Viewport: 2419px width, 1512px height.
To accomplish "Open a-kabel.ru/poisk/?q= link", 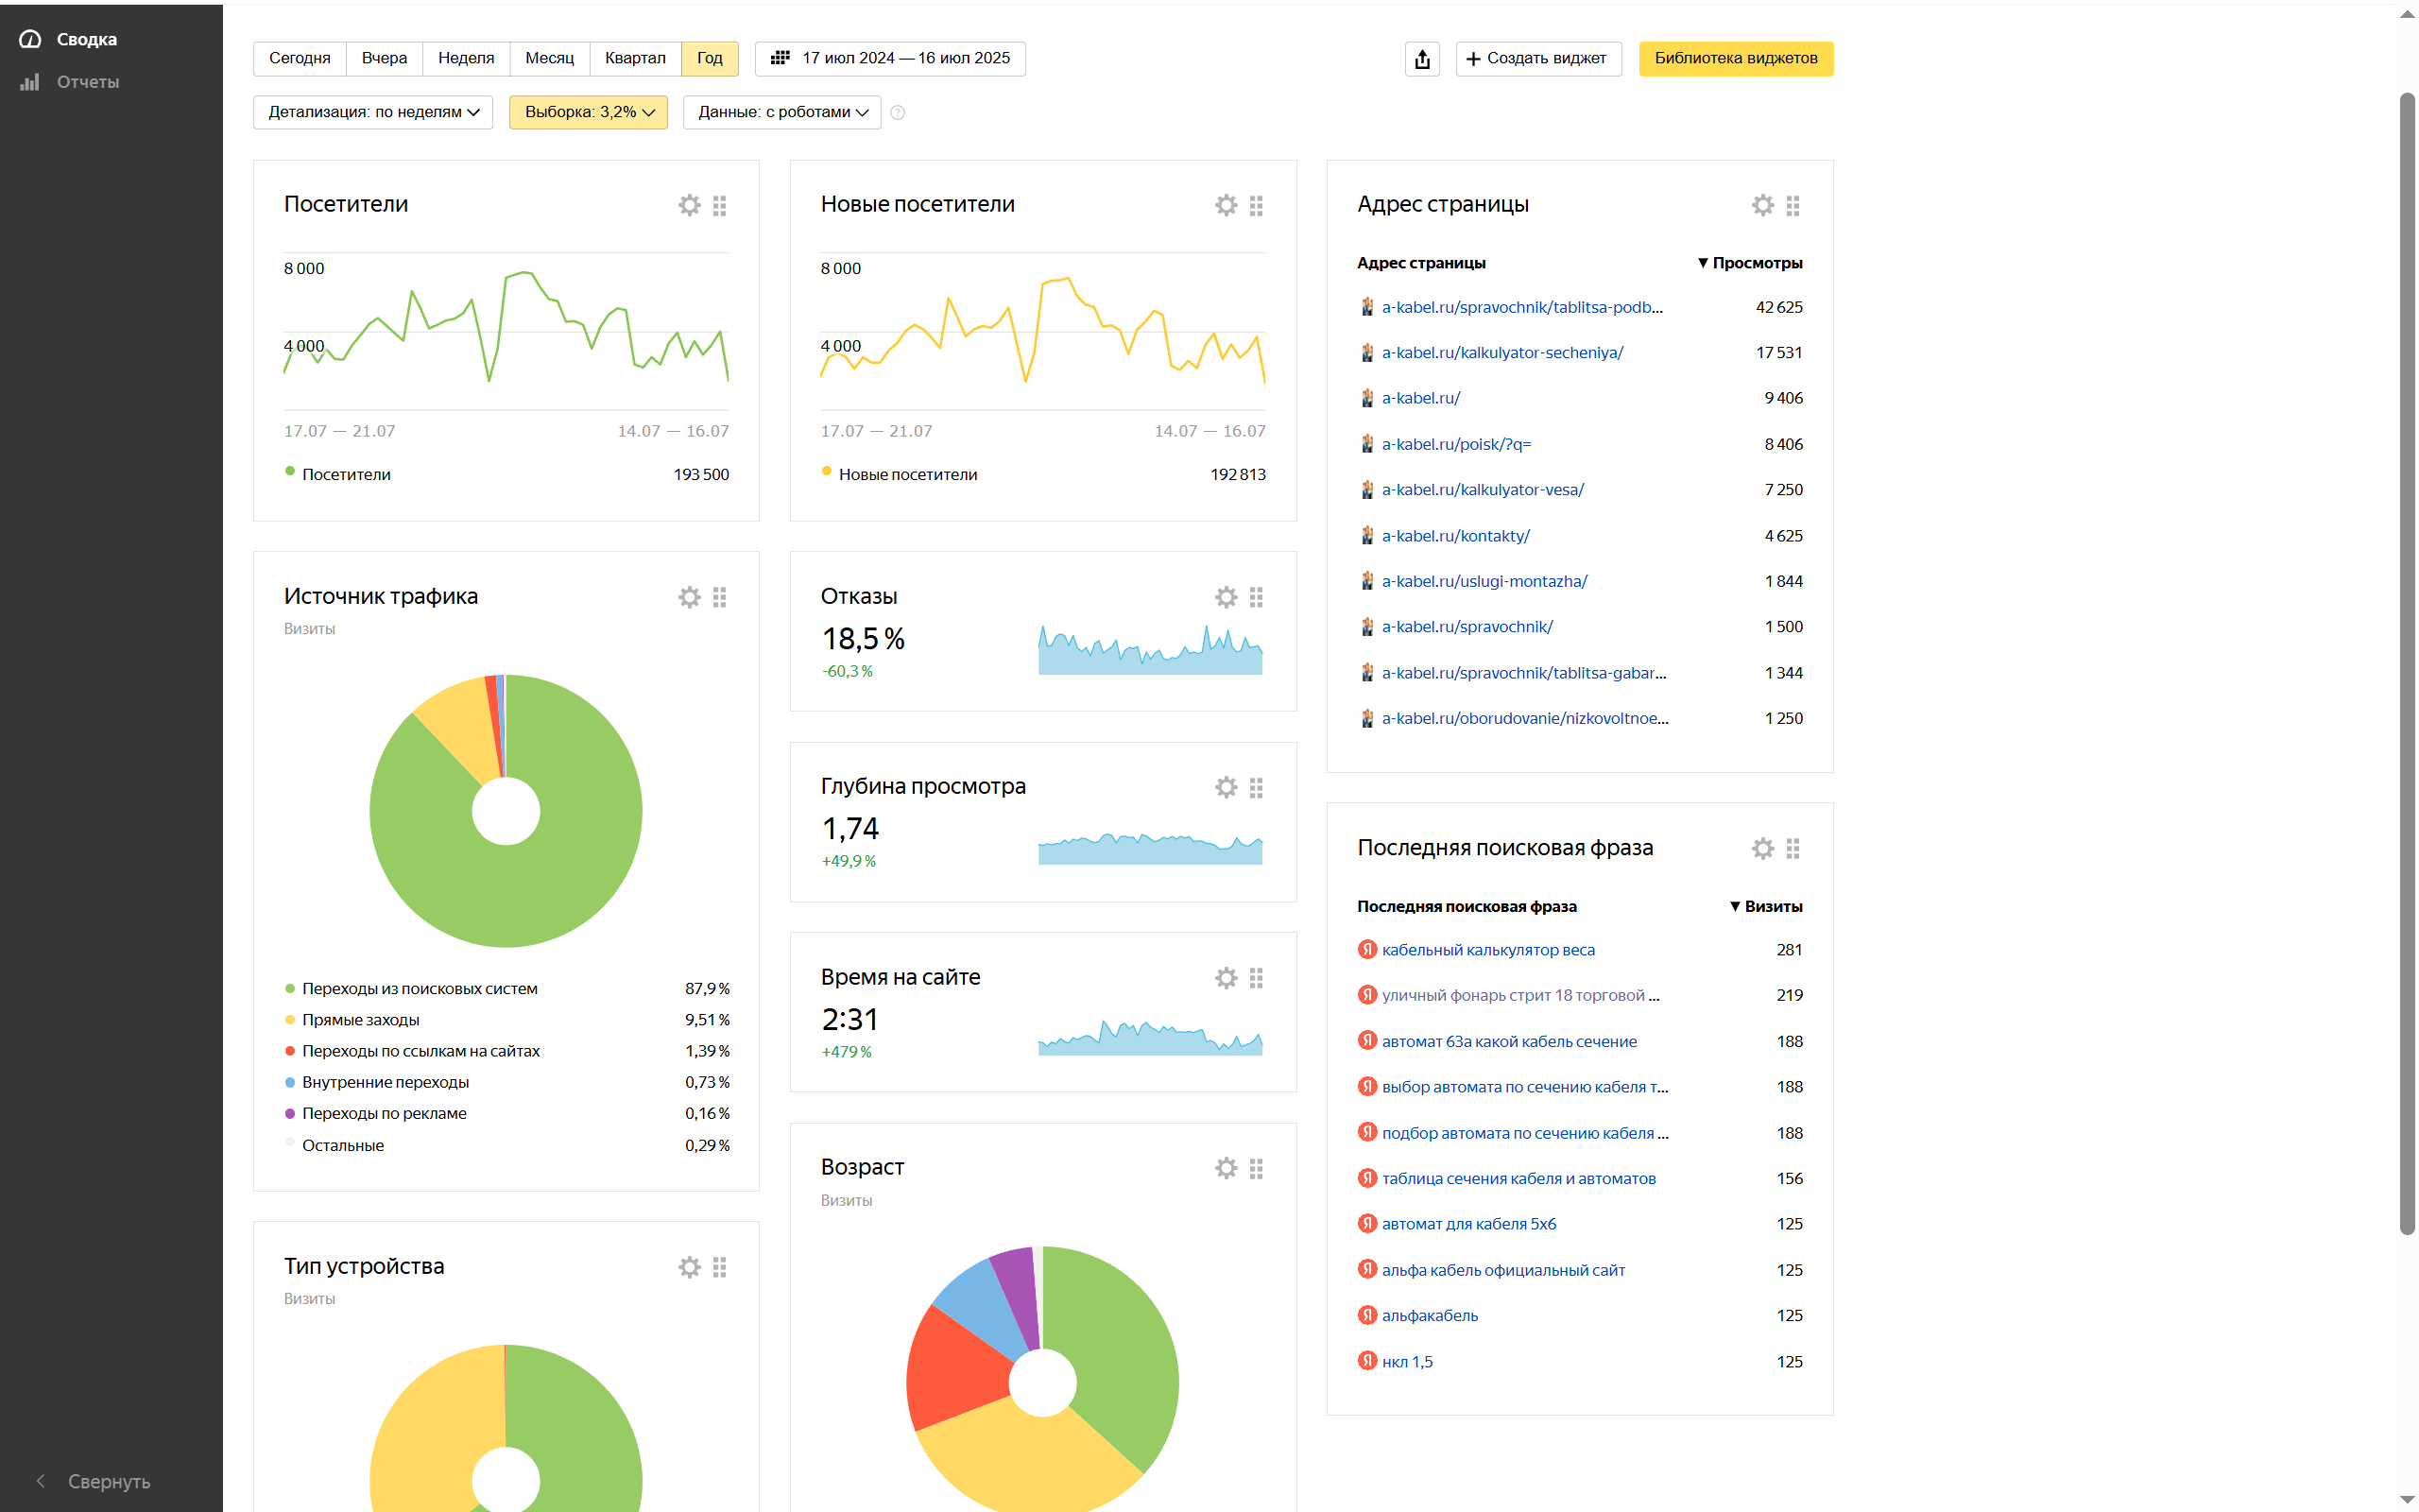I will [x=1456, y=444].
